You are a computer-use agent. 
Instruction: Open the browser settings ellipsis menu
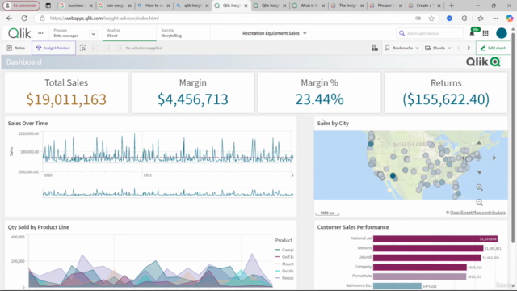coord(495,19)
